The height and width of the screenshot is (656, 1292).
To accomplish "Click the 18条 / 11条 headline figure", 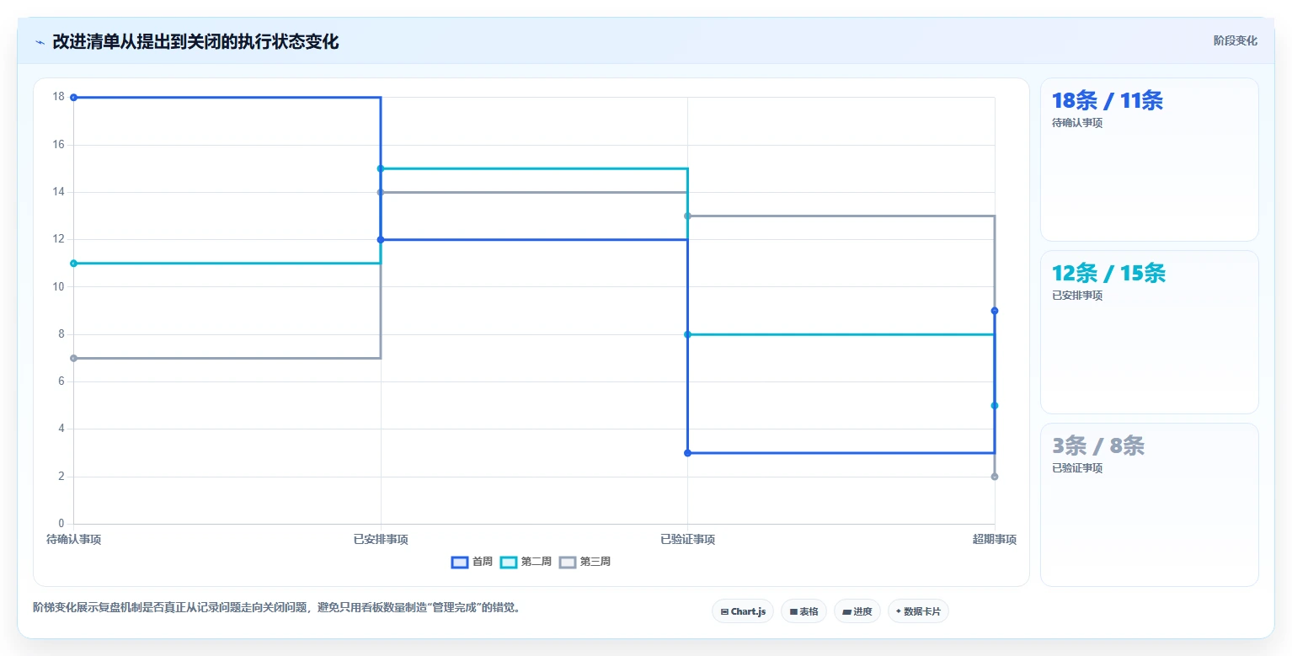I will [x=1108, y=100].
